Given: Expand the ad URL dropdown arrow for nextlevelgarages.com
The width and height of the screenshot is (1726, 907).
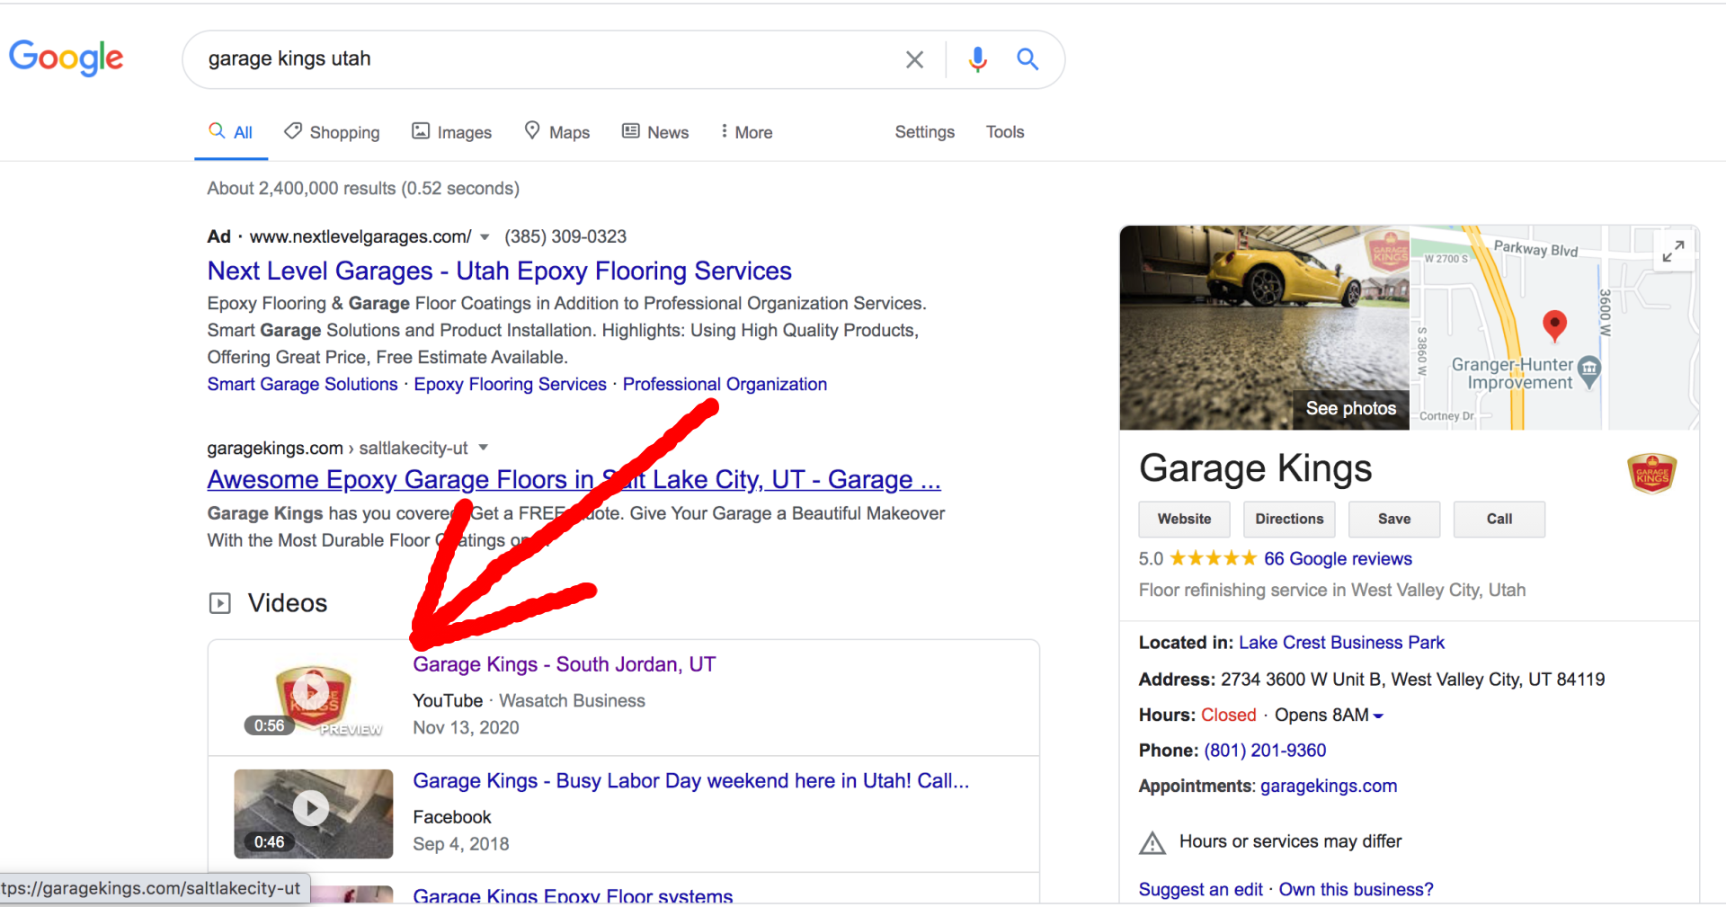Looking at the screenshot, I should tap(485, 237).
